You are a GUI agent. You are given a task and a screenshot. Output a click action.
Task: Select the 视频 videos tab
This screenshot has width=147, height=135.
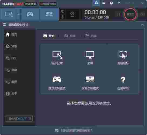click(70, 36)
